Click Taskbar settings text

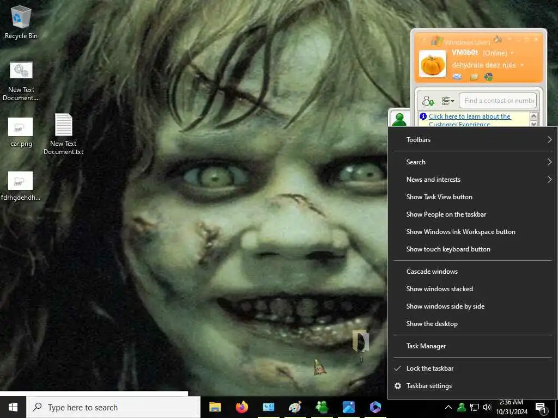(x=429, y=386)
